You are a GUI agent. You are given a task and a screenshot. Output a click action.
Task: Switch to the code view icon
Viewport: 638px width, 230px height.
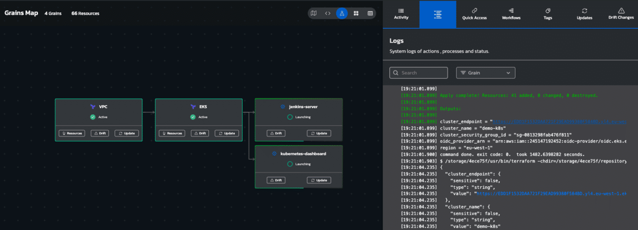coord(327,13)
